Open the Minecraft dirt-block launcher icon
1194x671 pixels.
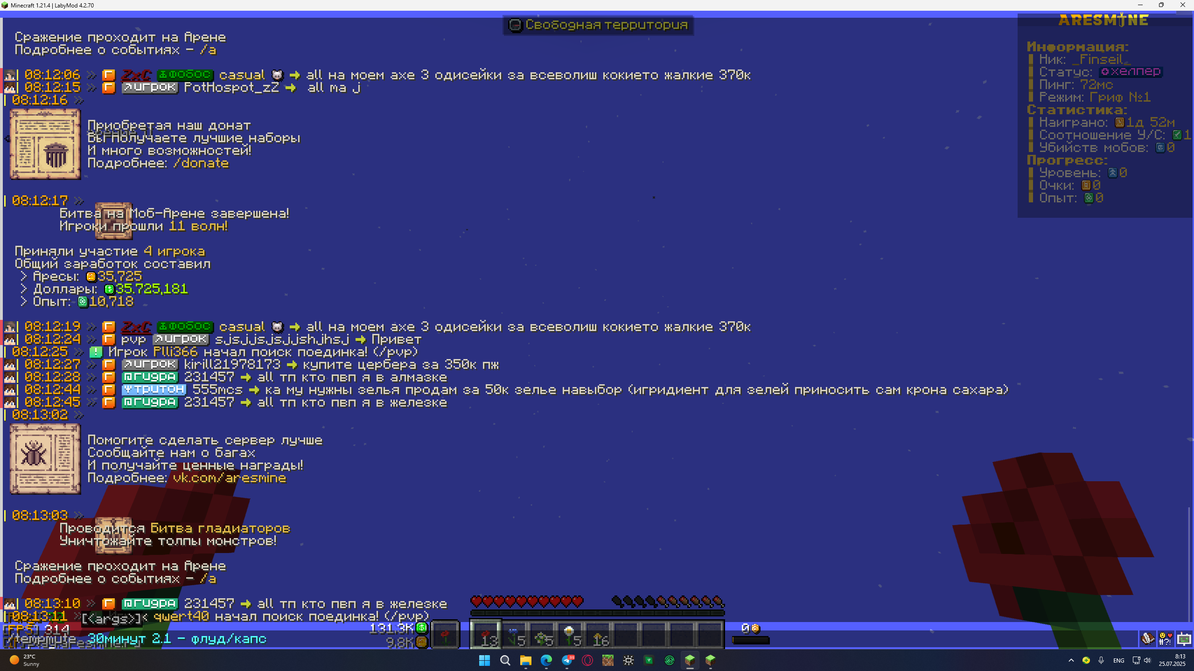click(x=608, y=660)
